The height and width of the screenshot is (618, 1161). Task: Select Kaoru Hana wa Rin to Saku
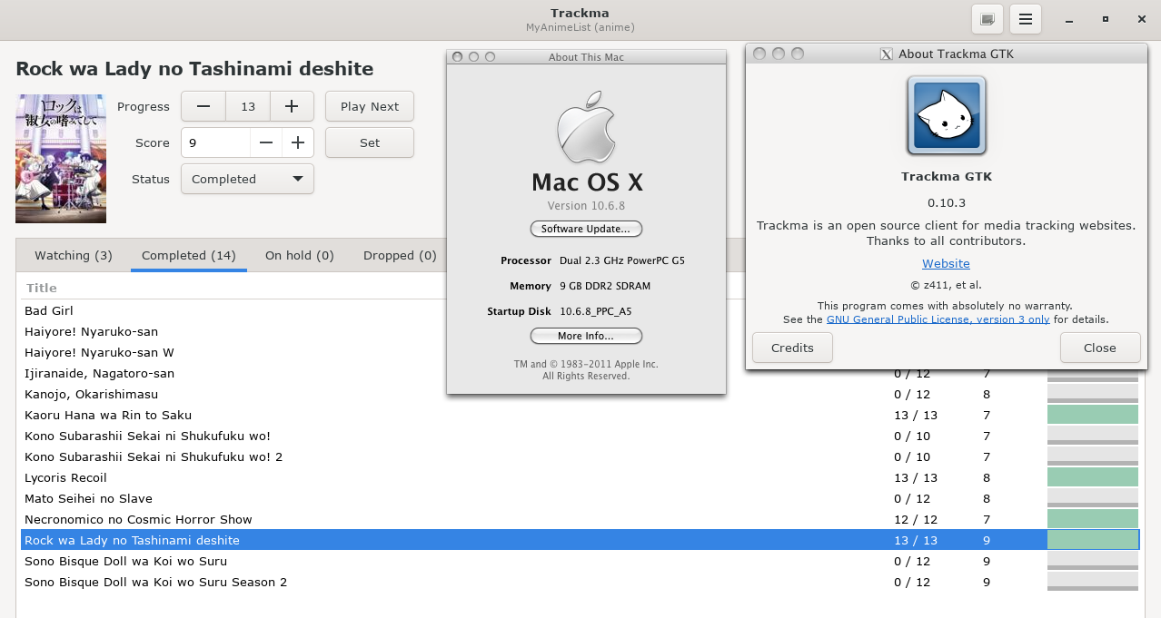[580, 415]
